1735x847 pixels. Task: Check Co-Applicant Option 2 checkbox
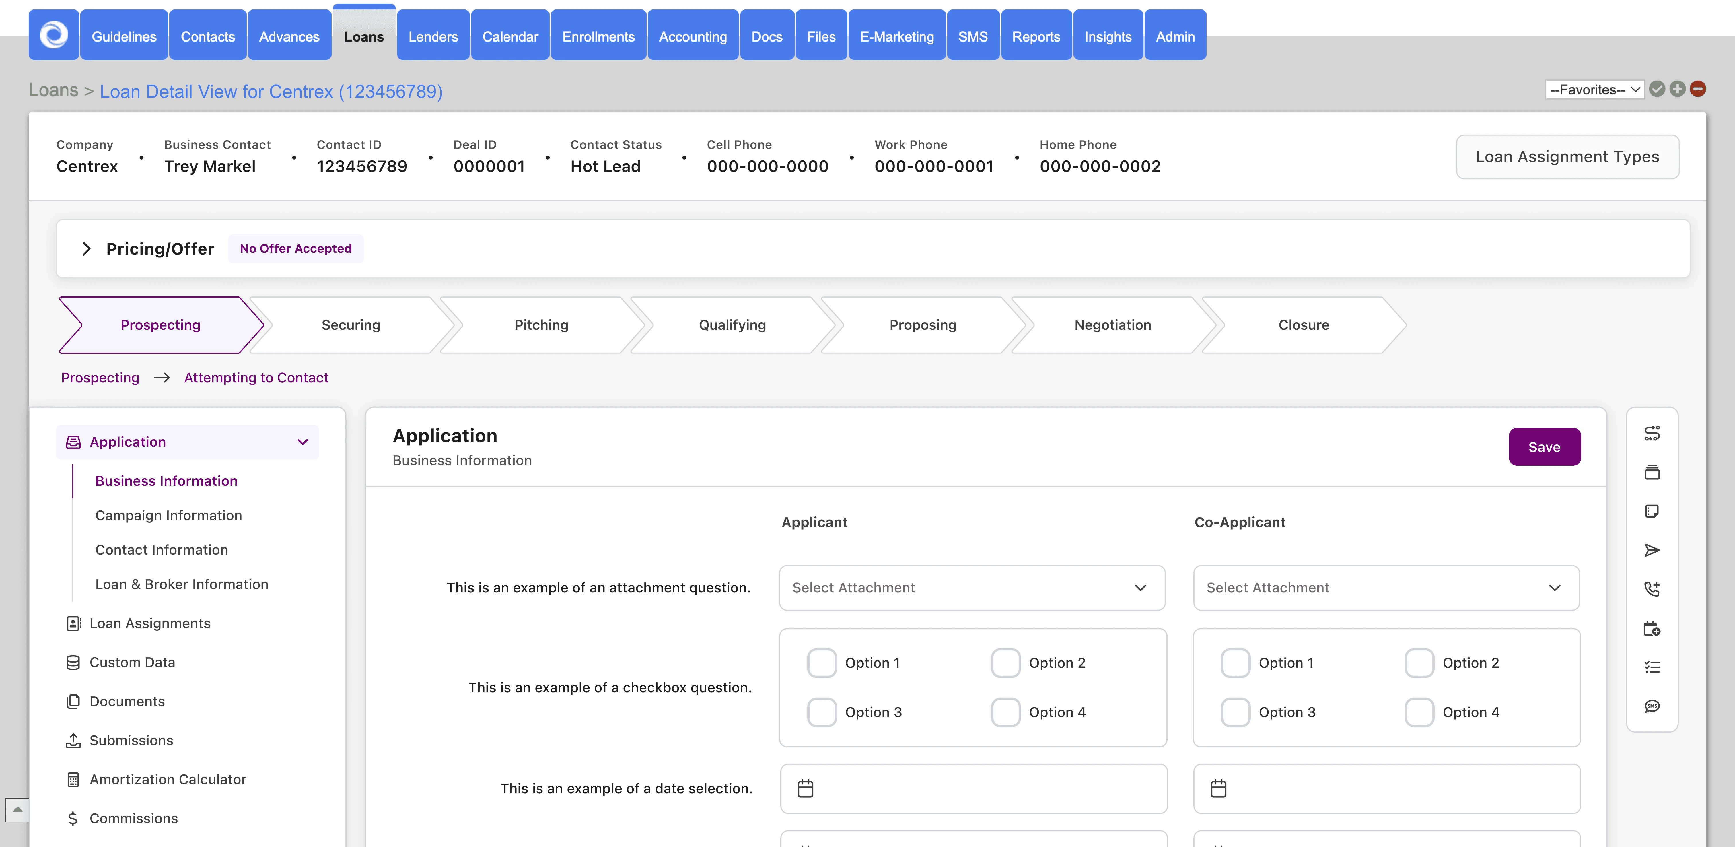tap(1419, 663)
